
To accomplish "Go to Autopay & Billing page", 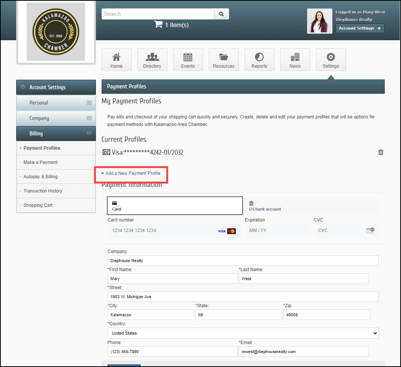I will tap(41, 177).
